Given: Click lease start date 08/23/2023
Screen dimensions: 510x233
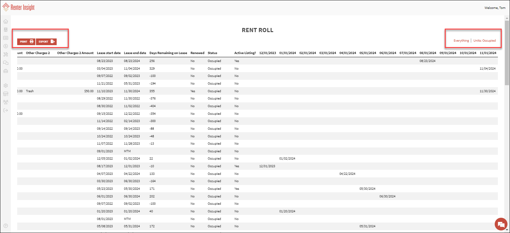Looking at the screenshot, I should (x=105, y=61).
